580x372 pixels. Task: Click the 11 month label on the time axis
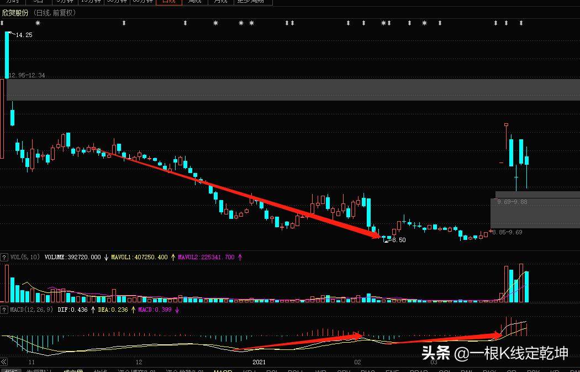tap(31, 362)
